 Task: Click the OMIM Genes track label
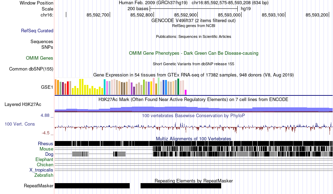click(x=39, y=58)
